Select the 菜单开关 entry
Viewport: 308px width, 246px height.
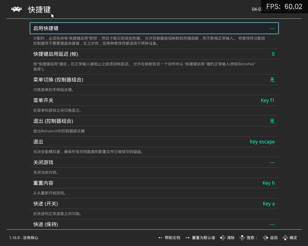coord(154,100)
